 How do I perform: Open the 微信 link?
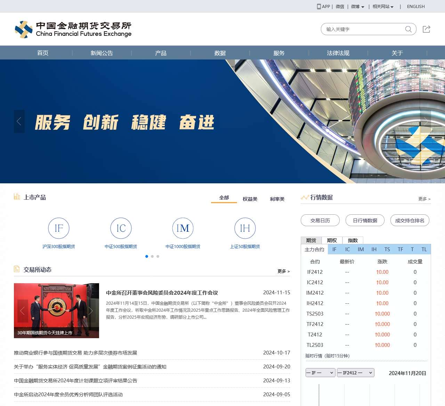[x=340, y=6]
